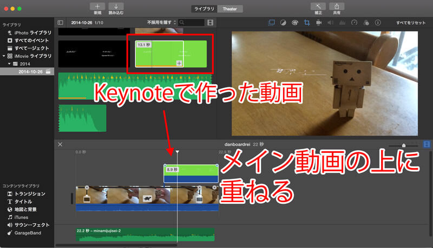Open the noise reduction and equalizer tool
Screen dimensions: 433x248
coord(343,23)
